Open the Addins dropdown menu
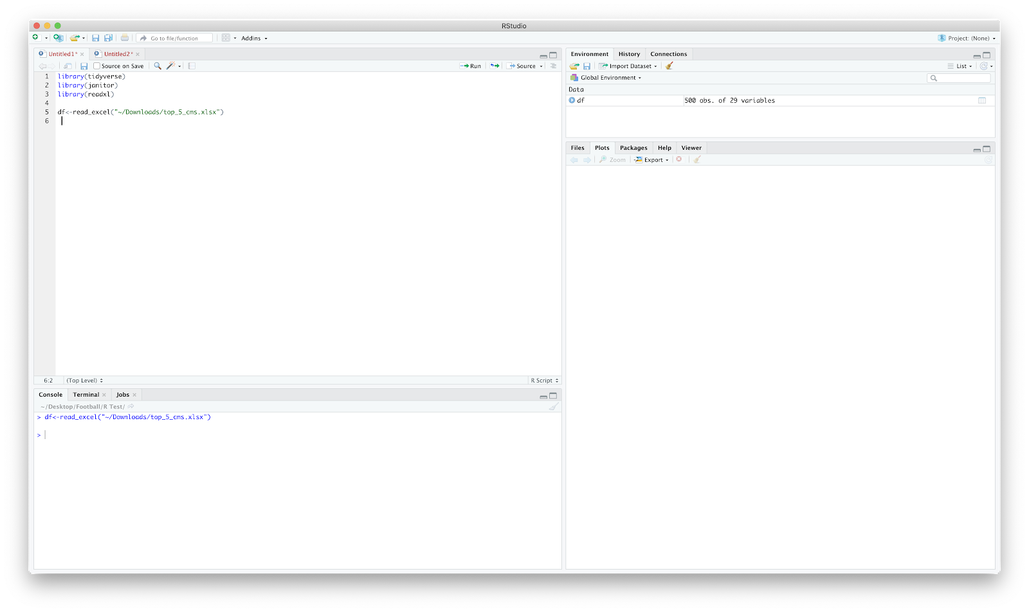This screenshot has width=1029, height=612. click(254, 39)
